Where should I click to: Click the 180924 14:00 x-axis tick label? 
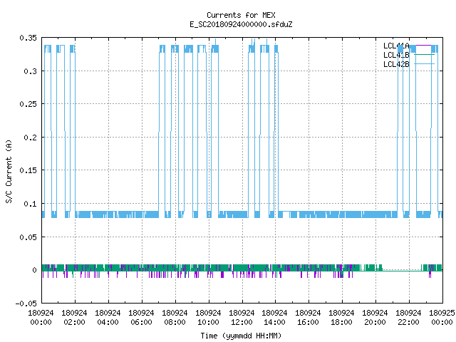[274, 318]
